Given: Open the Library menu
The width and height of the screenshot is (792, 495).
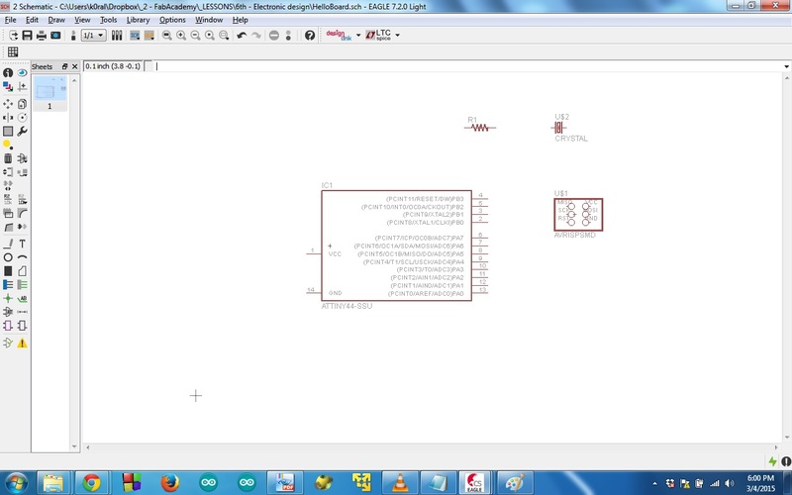Looking at the screenshot, I should coord(138,20).
